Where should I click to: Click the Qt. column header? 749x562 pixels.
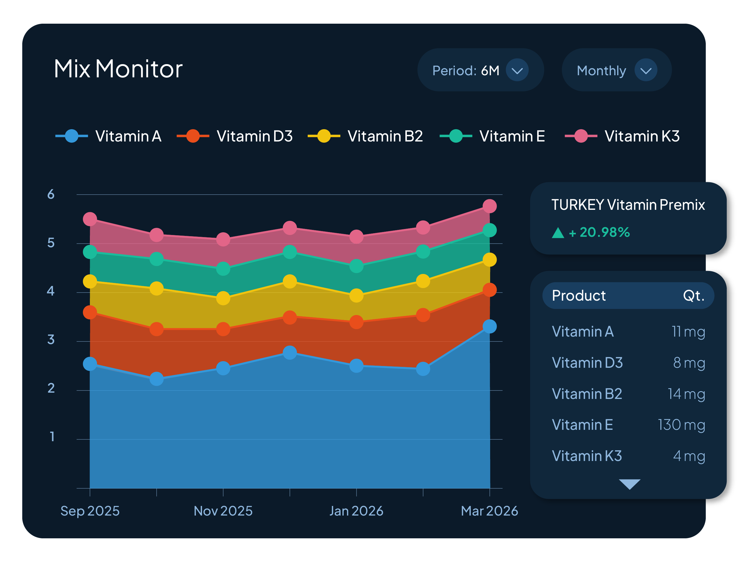[693, 296]
